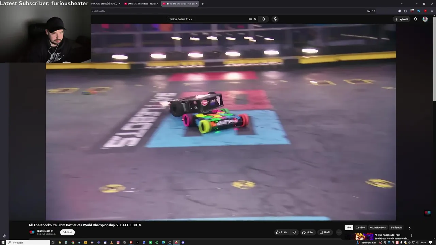
Task: Open Steam from the taskbar
Action: (79, 242)
